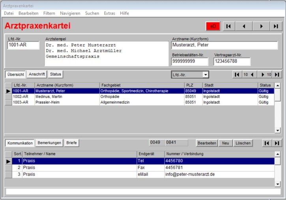This screenshot has height=200, width=286.
Task: Go to next record in top navigation
Action: [261, 26]
